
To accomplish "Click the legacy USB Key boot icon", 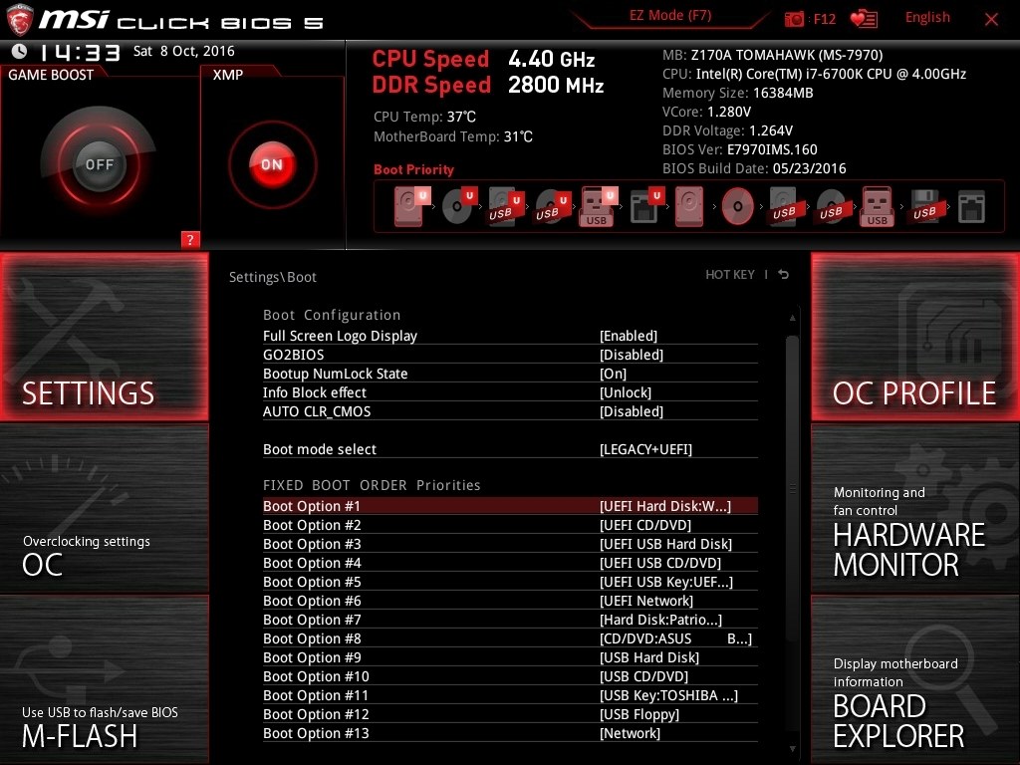I will tap(877, 207).
